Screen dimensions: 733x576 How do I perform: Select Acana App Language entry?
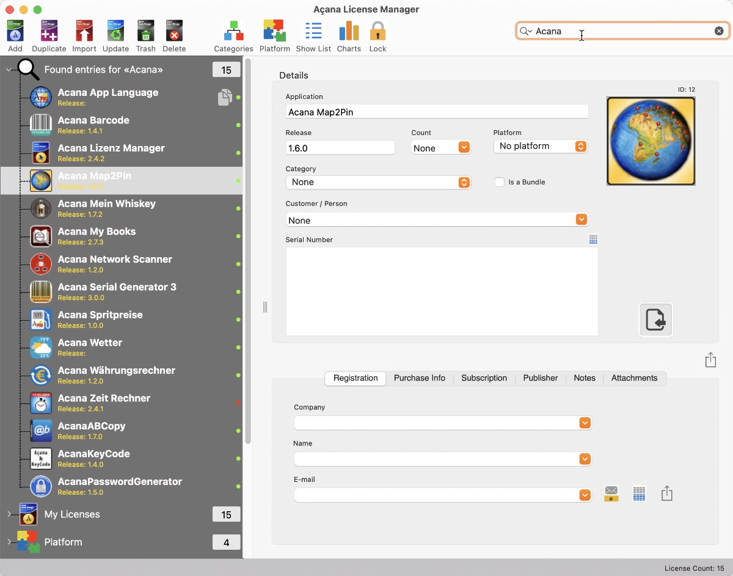tap(122, 97)
